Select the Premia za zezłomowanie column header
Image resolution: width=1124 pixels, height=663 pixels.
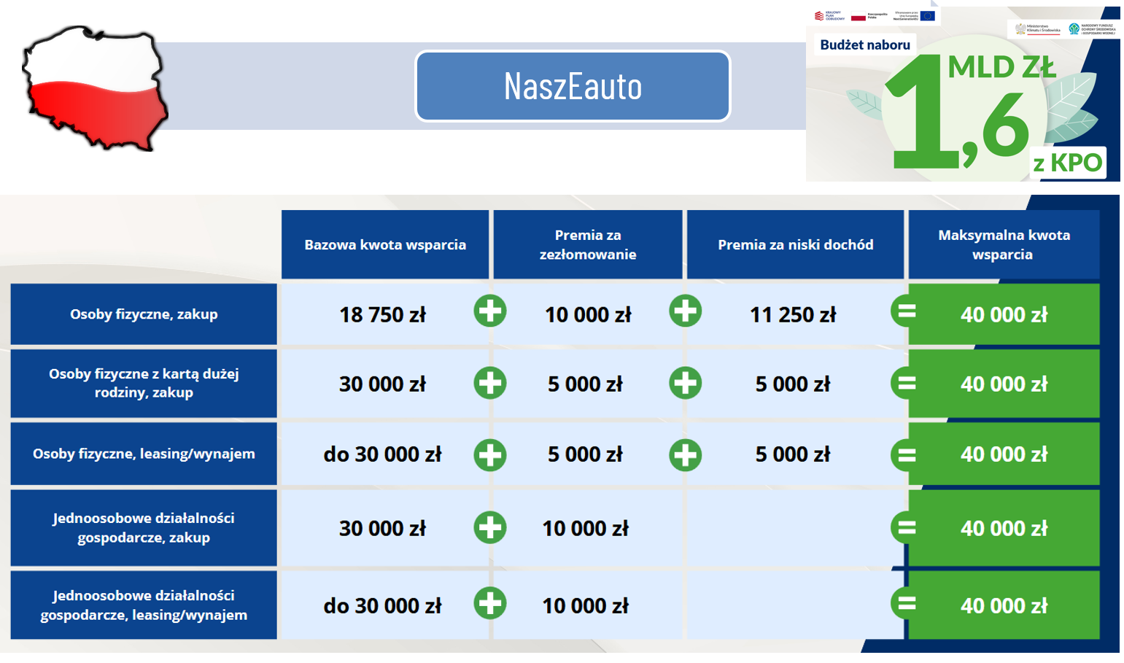[588, 245]
